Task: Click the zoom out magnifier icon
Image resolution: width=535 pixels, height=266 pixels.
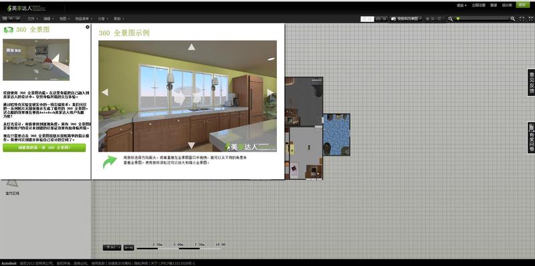Action: (450, 19)
